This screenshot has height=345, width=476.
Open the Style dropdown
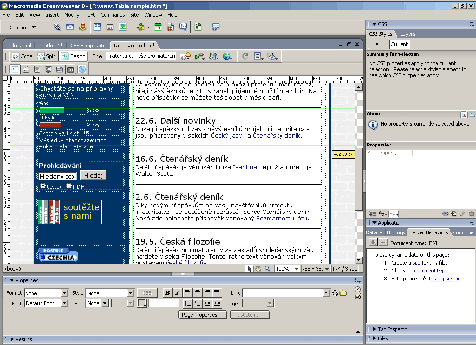pos(131,293)
